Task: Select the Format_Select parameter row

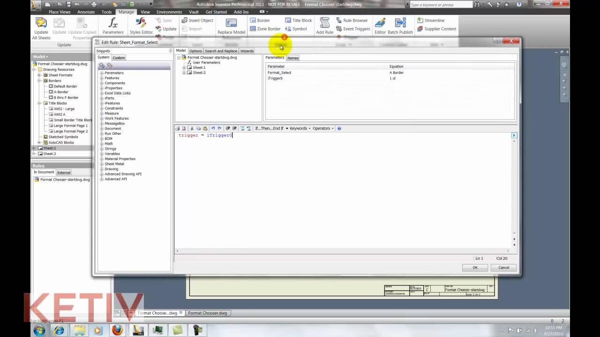Action: coord(390,73)
